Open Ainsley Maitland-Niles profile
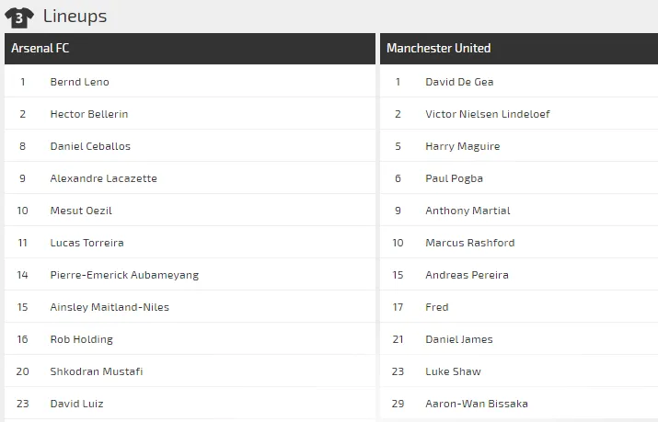This screenshot has width=658, height=422. tap(110, 307)
